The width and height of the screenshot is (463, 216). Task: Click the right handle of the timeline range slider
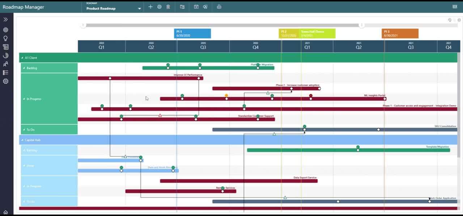(361, 25)
